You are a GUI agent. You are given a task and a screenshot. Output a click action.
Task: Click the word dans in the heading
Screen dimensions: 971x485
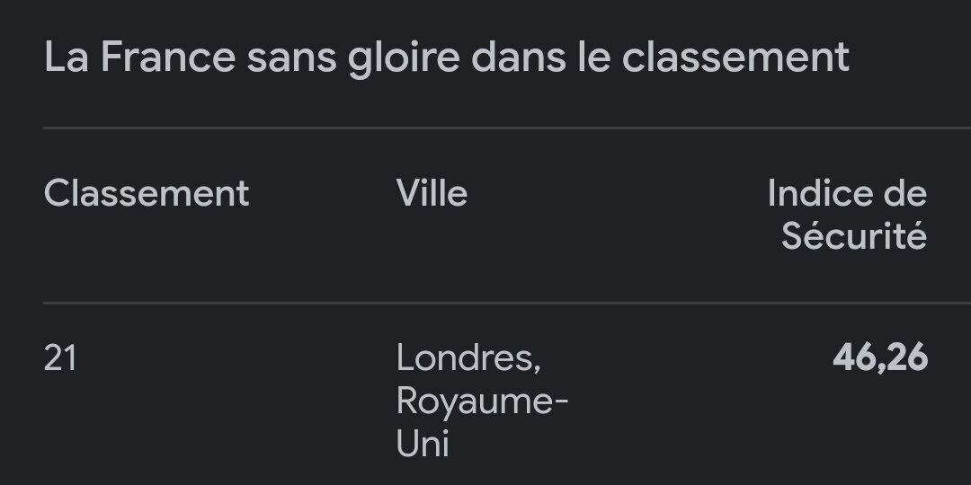point(519,57)
